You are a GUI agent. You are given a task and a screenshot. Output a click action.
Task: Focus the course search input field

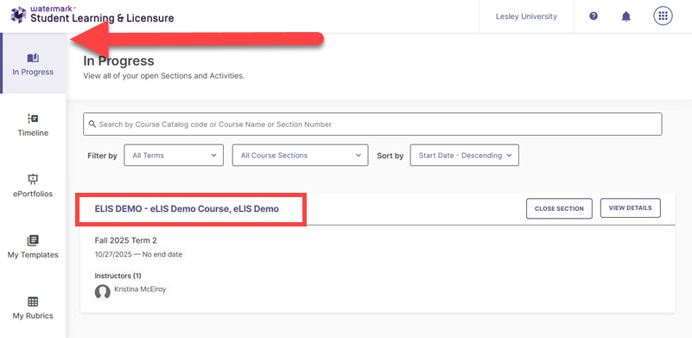[x=372, y=124]
